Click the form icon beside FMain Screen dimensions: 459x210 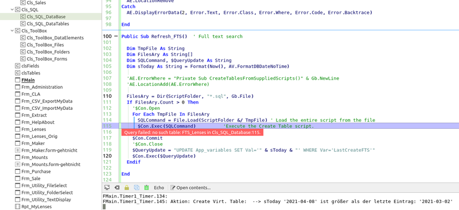(x=17, y=80)
